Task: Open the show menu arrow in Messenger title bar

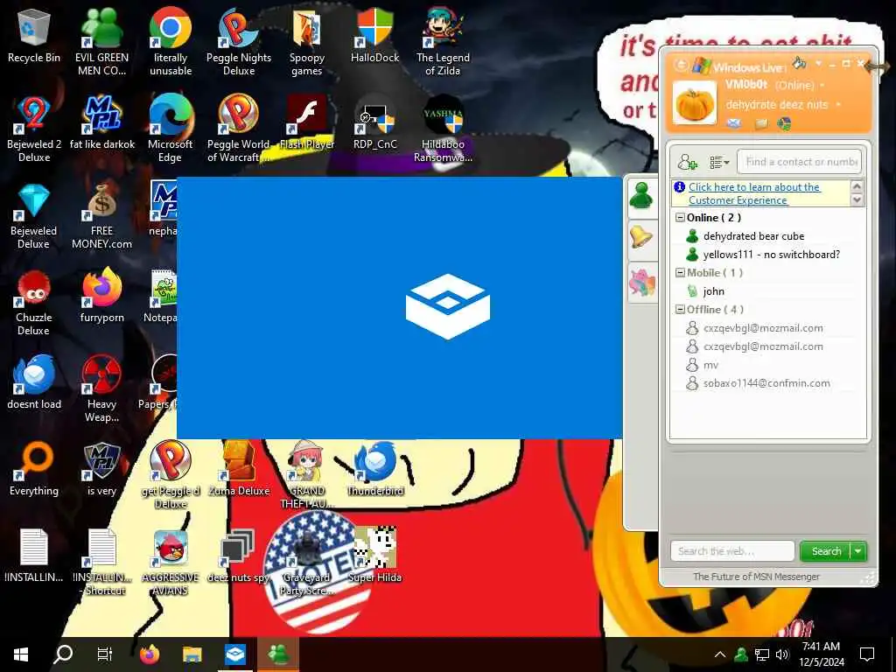Action: point(818,63)
